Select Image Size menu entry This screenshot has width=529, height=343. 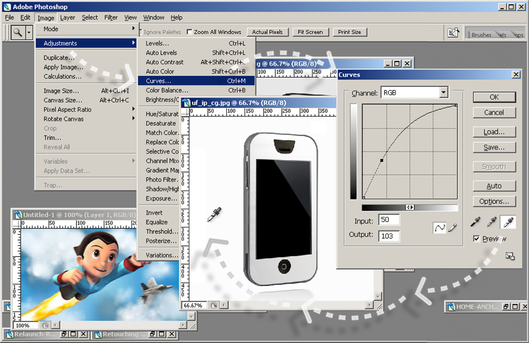pyautogui.click(x=86, y=90)
